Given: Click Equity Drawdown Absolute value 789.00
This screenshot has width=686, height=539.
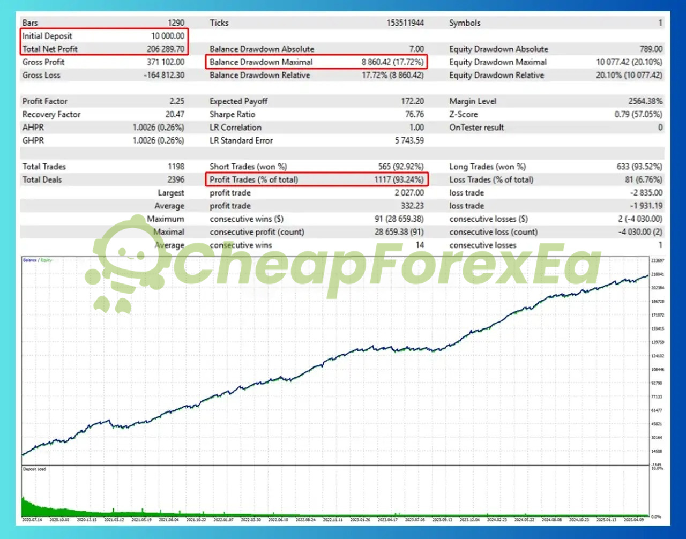Looking at the screenshot, I should point(651,49).
